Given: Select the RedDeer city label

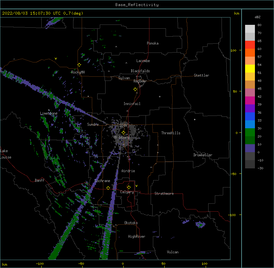Looking at the screenshot, I should [140, 81].
